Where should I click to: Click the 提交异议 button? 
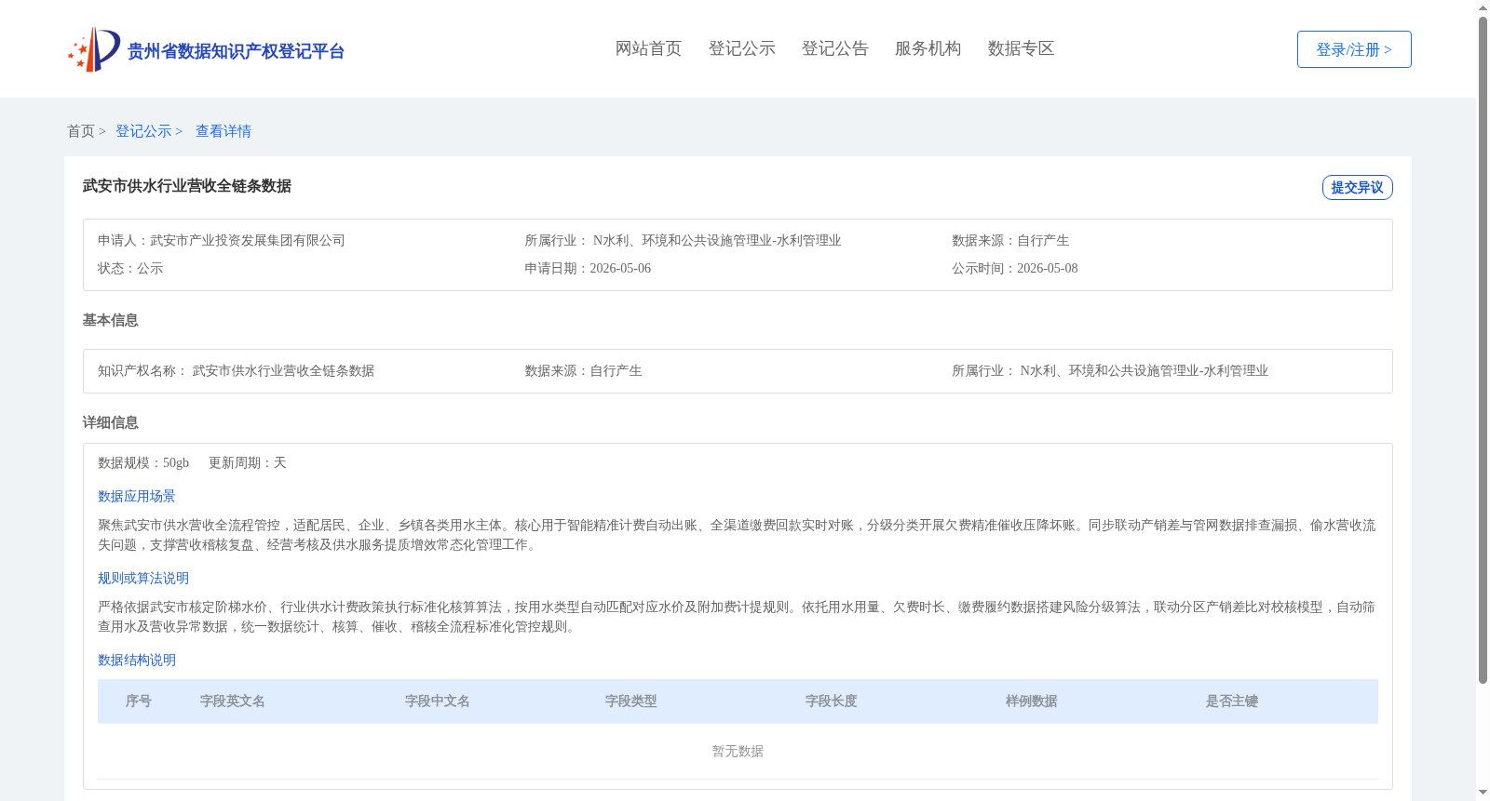pos(1357,187)
